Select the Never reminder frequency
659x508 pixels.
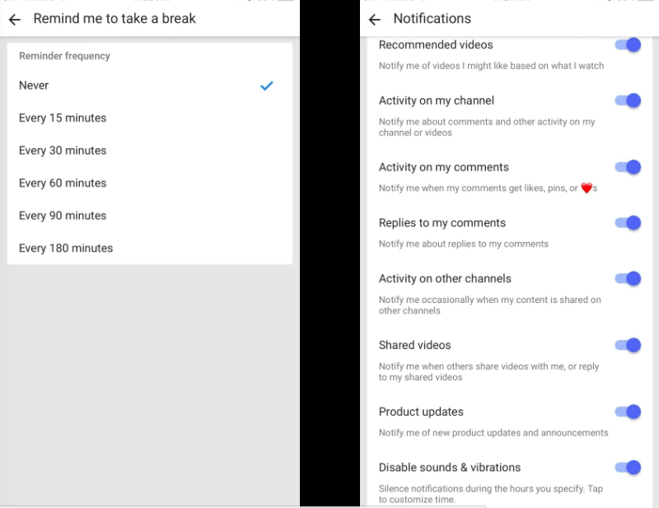coord(34,86)
